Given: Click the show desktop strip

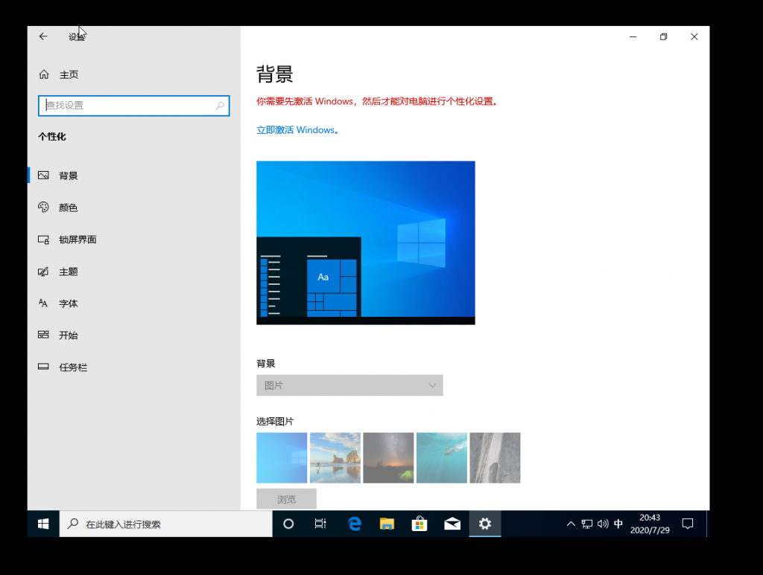Looking at the screenshot, I should (x=708, y=524).
